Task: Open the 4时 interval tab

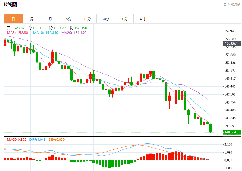Action: (x=142, y=19)
